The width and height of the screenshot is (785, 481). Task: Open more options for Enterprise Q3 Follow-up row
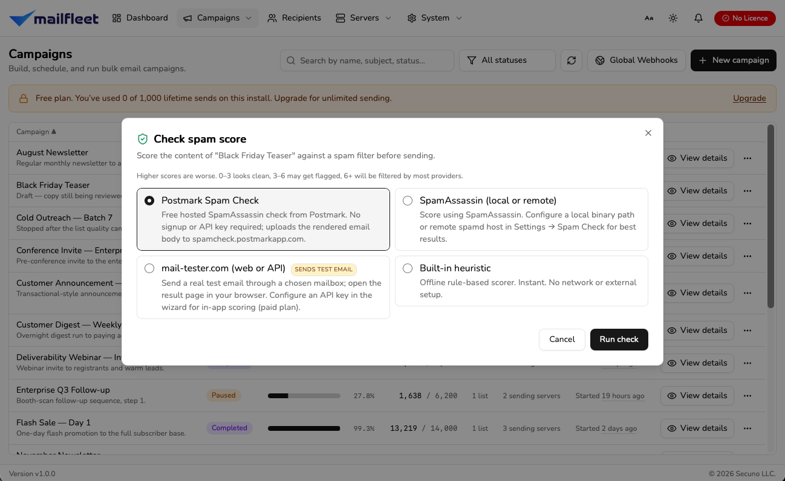[x=748, y=396]
